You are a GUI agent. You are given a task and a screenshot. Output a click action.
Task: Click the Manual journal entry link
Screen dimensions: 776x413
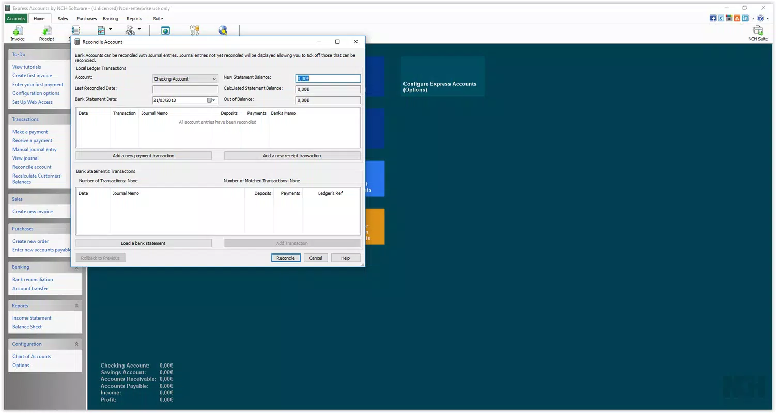click(35, 149)
